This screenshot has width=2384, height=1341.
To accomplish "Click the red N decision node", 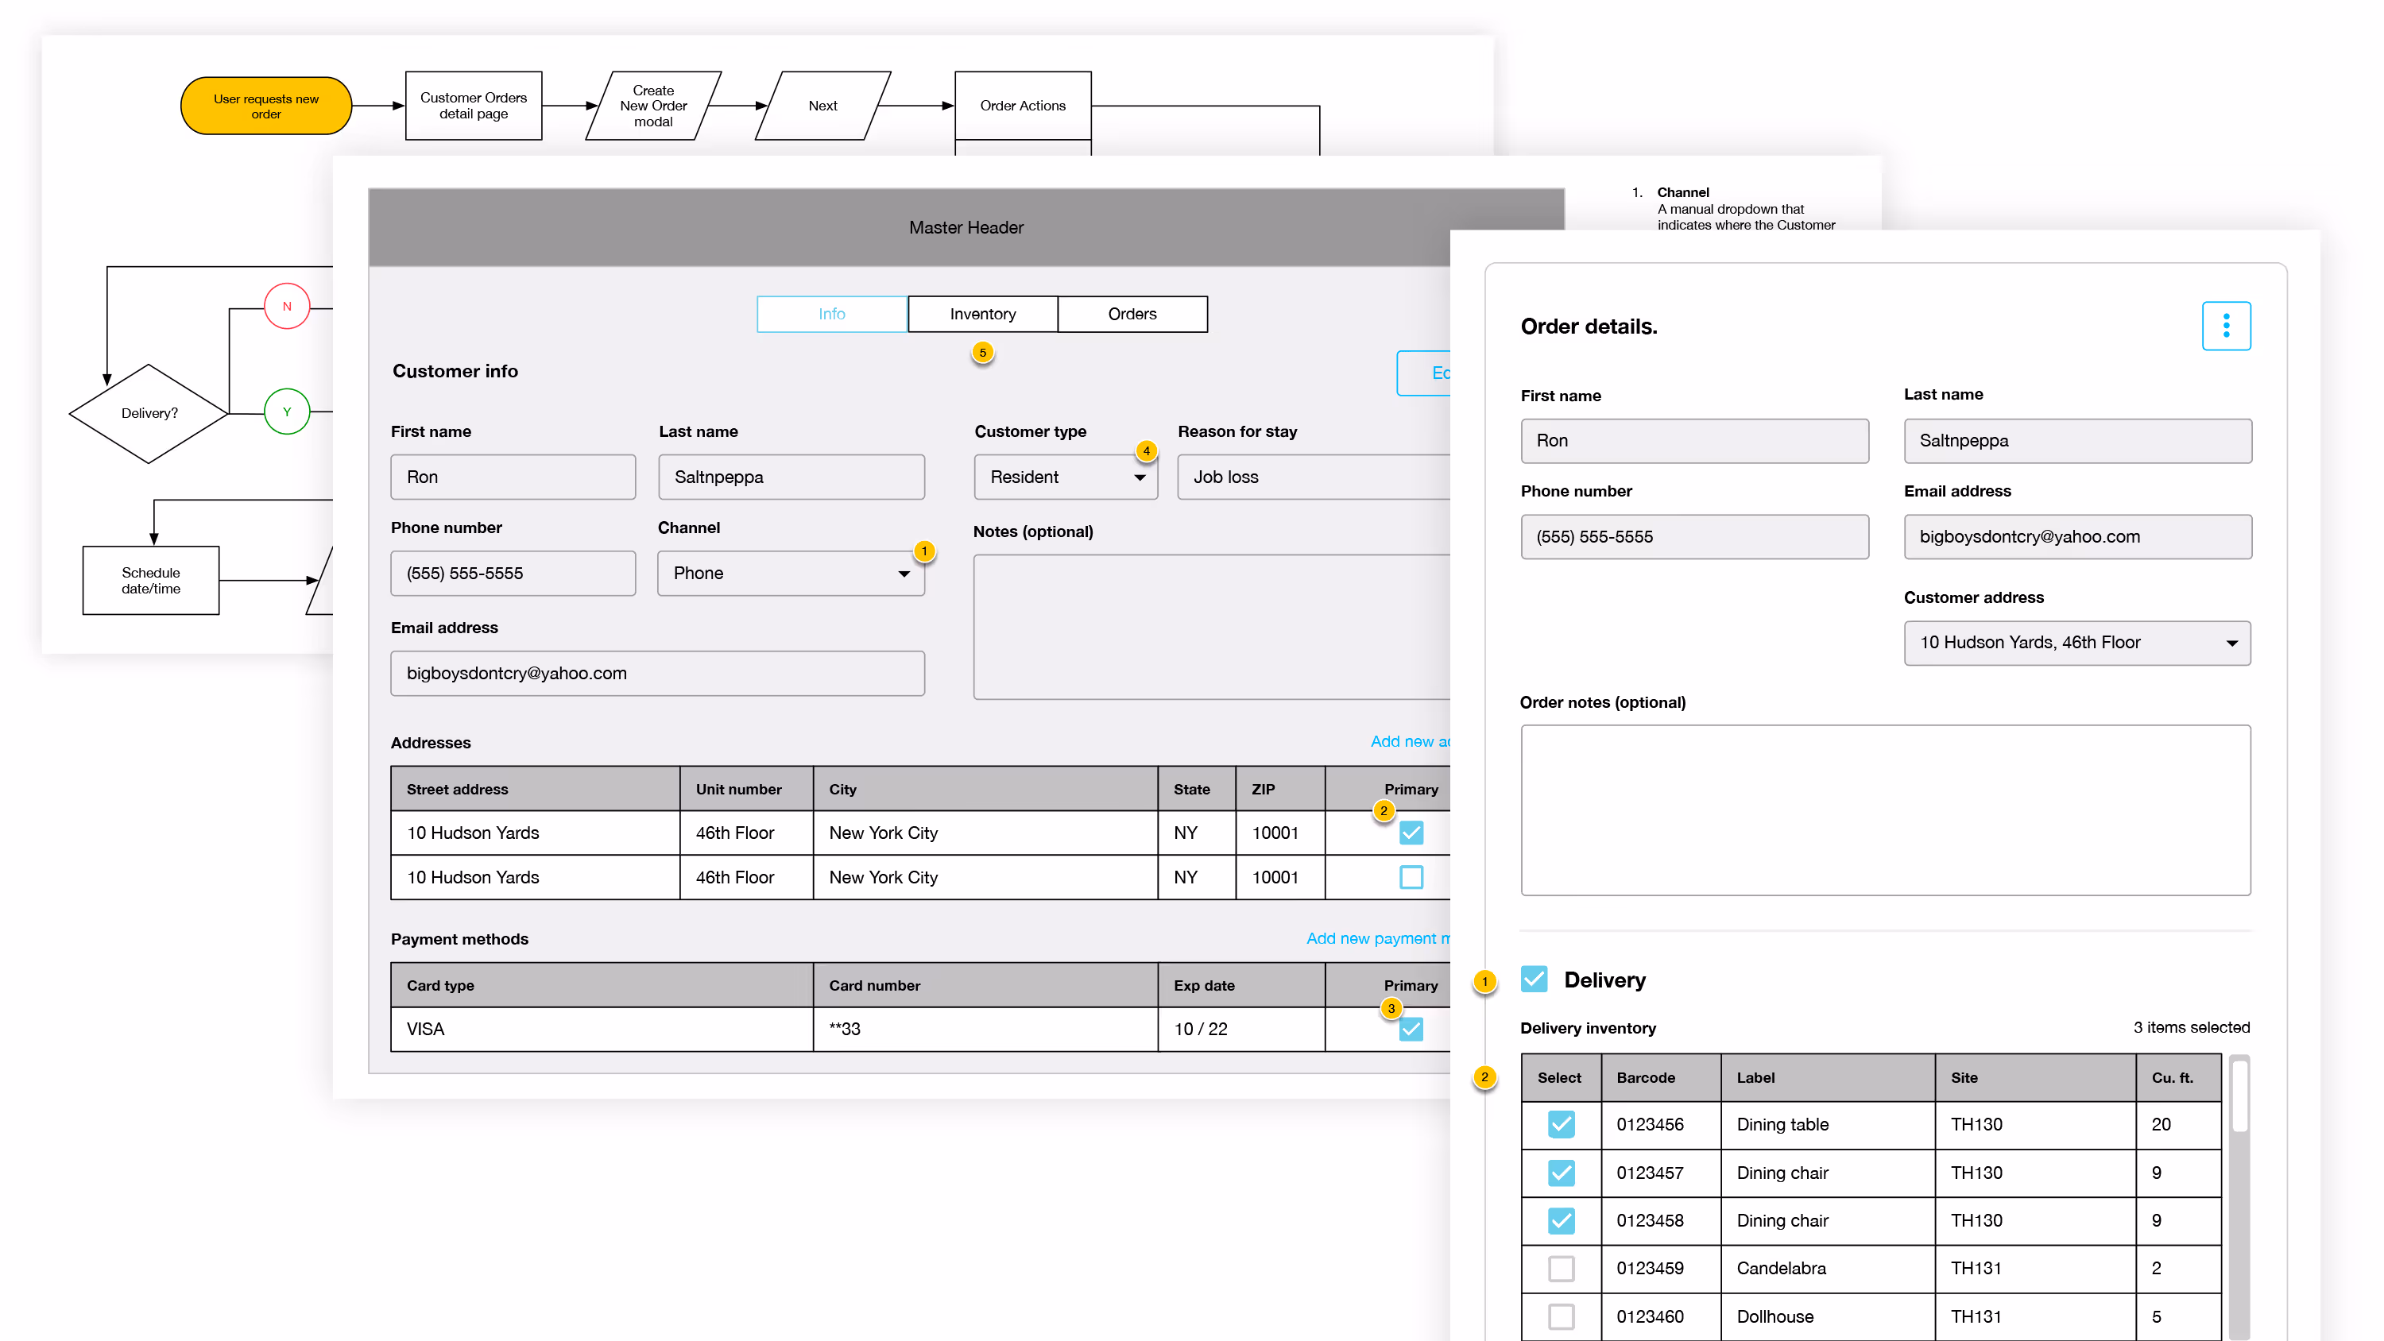I will click(287, 307).
